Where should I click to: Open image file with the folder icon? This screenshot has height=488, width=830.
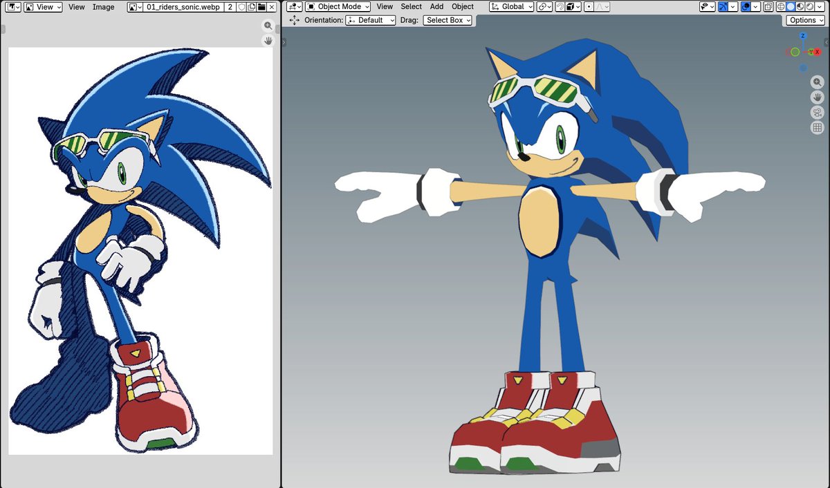tap(261, 7)
